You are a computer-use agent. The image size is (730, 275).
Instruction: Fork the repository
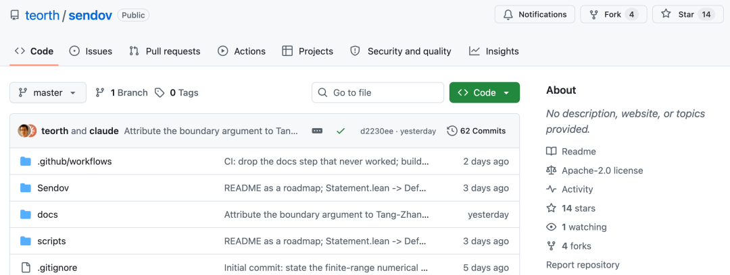613,14
